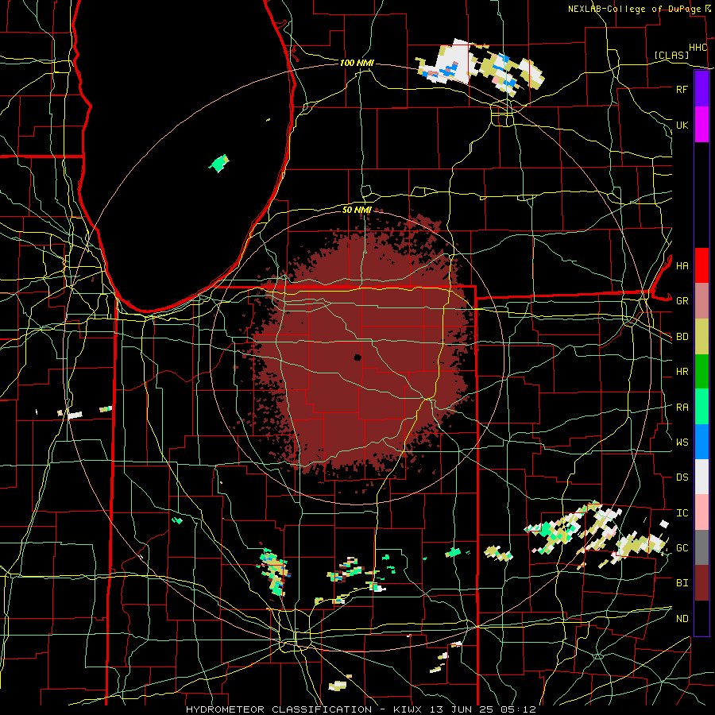715x715 pixels.
Task: Click the 'HHC' product code text
Action: point(698,48)
